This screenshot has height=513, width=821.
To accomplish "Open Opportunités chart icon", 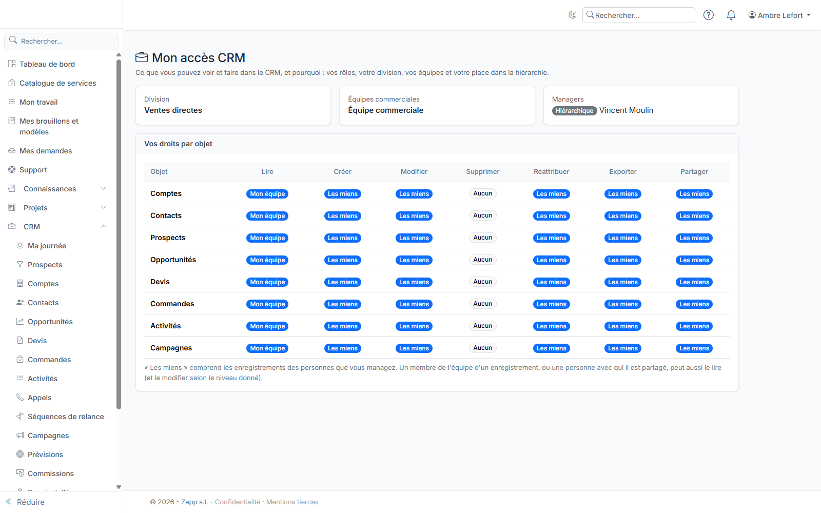I will [20, 321].
